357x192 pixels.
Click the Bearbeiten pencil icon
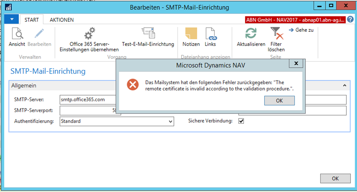(x=39, y=33)
